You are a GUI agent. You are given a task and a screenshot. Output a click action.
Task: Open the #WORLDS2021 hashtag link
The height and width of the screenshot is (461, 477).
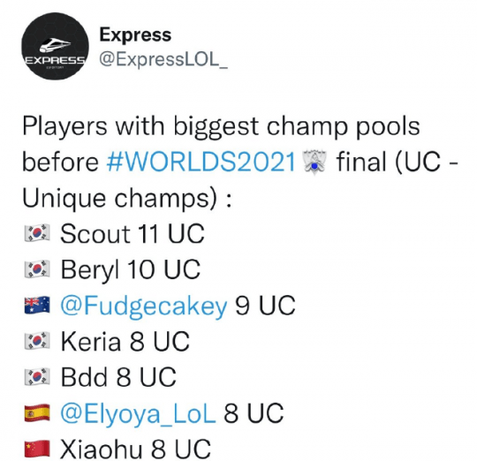coord(201,162)
